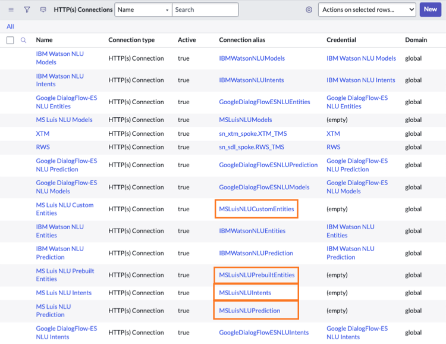The height and width of the screenshot is (344, 446).
Task: Open Google DialogFlow-ES NLU Models record
Action: point(67,187)
